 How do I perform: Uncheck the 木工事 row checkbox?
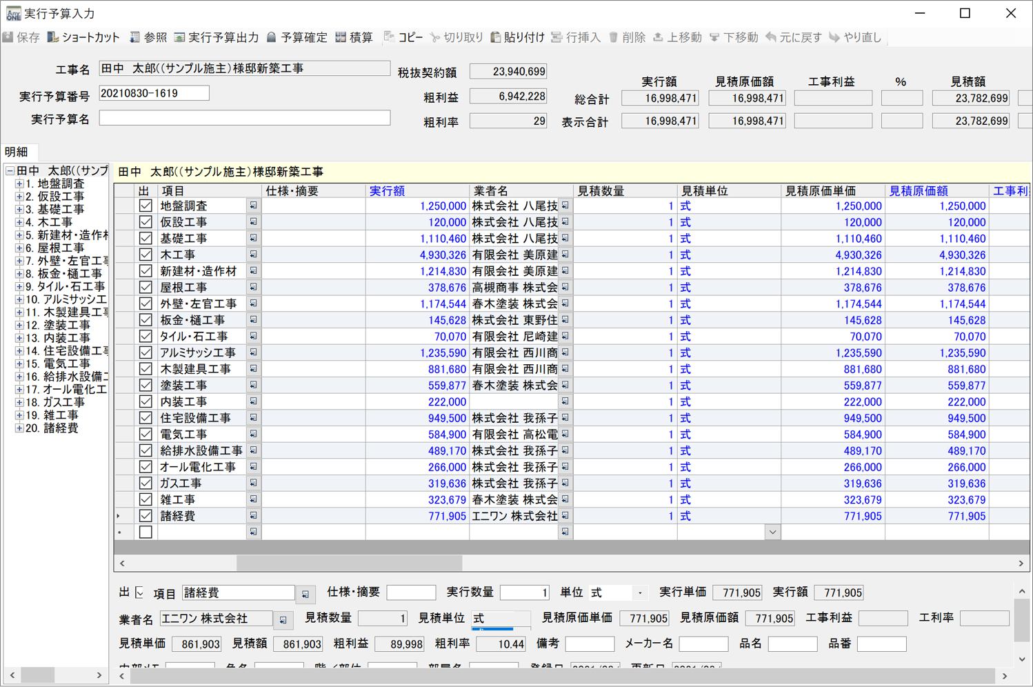click(x=146, y=255)
